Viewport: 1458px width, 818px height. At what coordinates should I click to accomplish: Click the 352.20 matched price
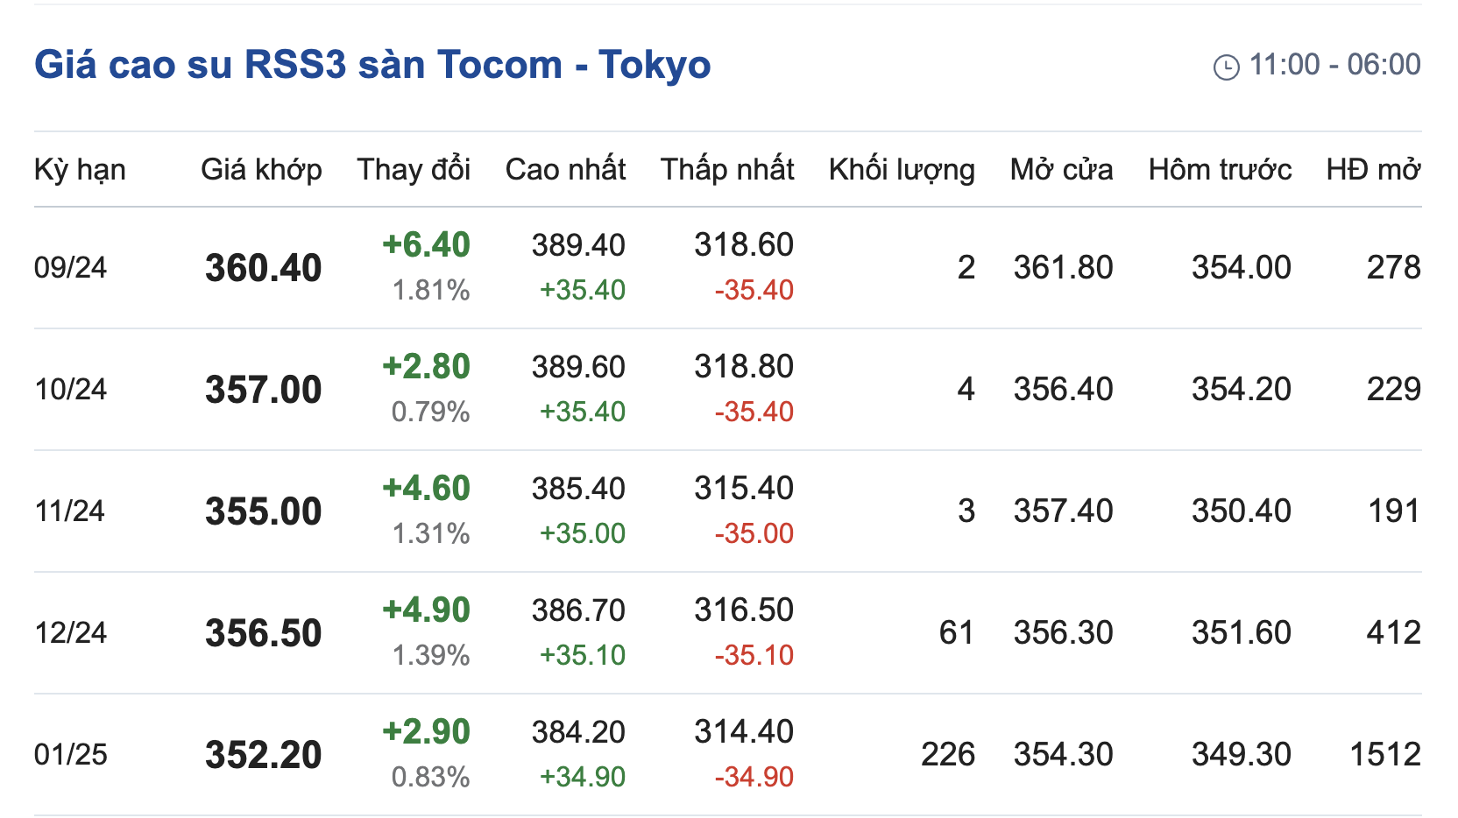point(264,755)
